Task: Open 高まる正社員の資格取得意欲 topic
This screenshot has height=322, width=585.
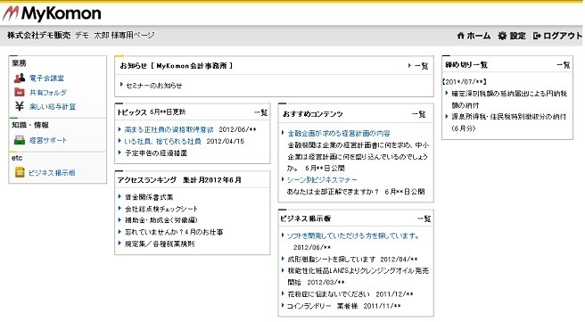Action: click(x=169, y=129)
